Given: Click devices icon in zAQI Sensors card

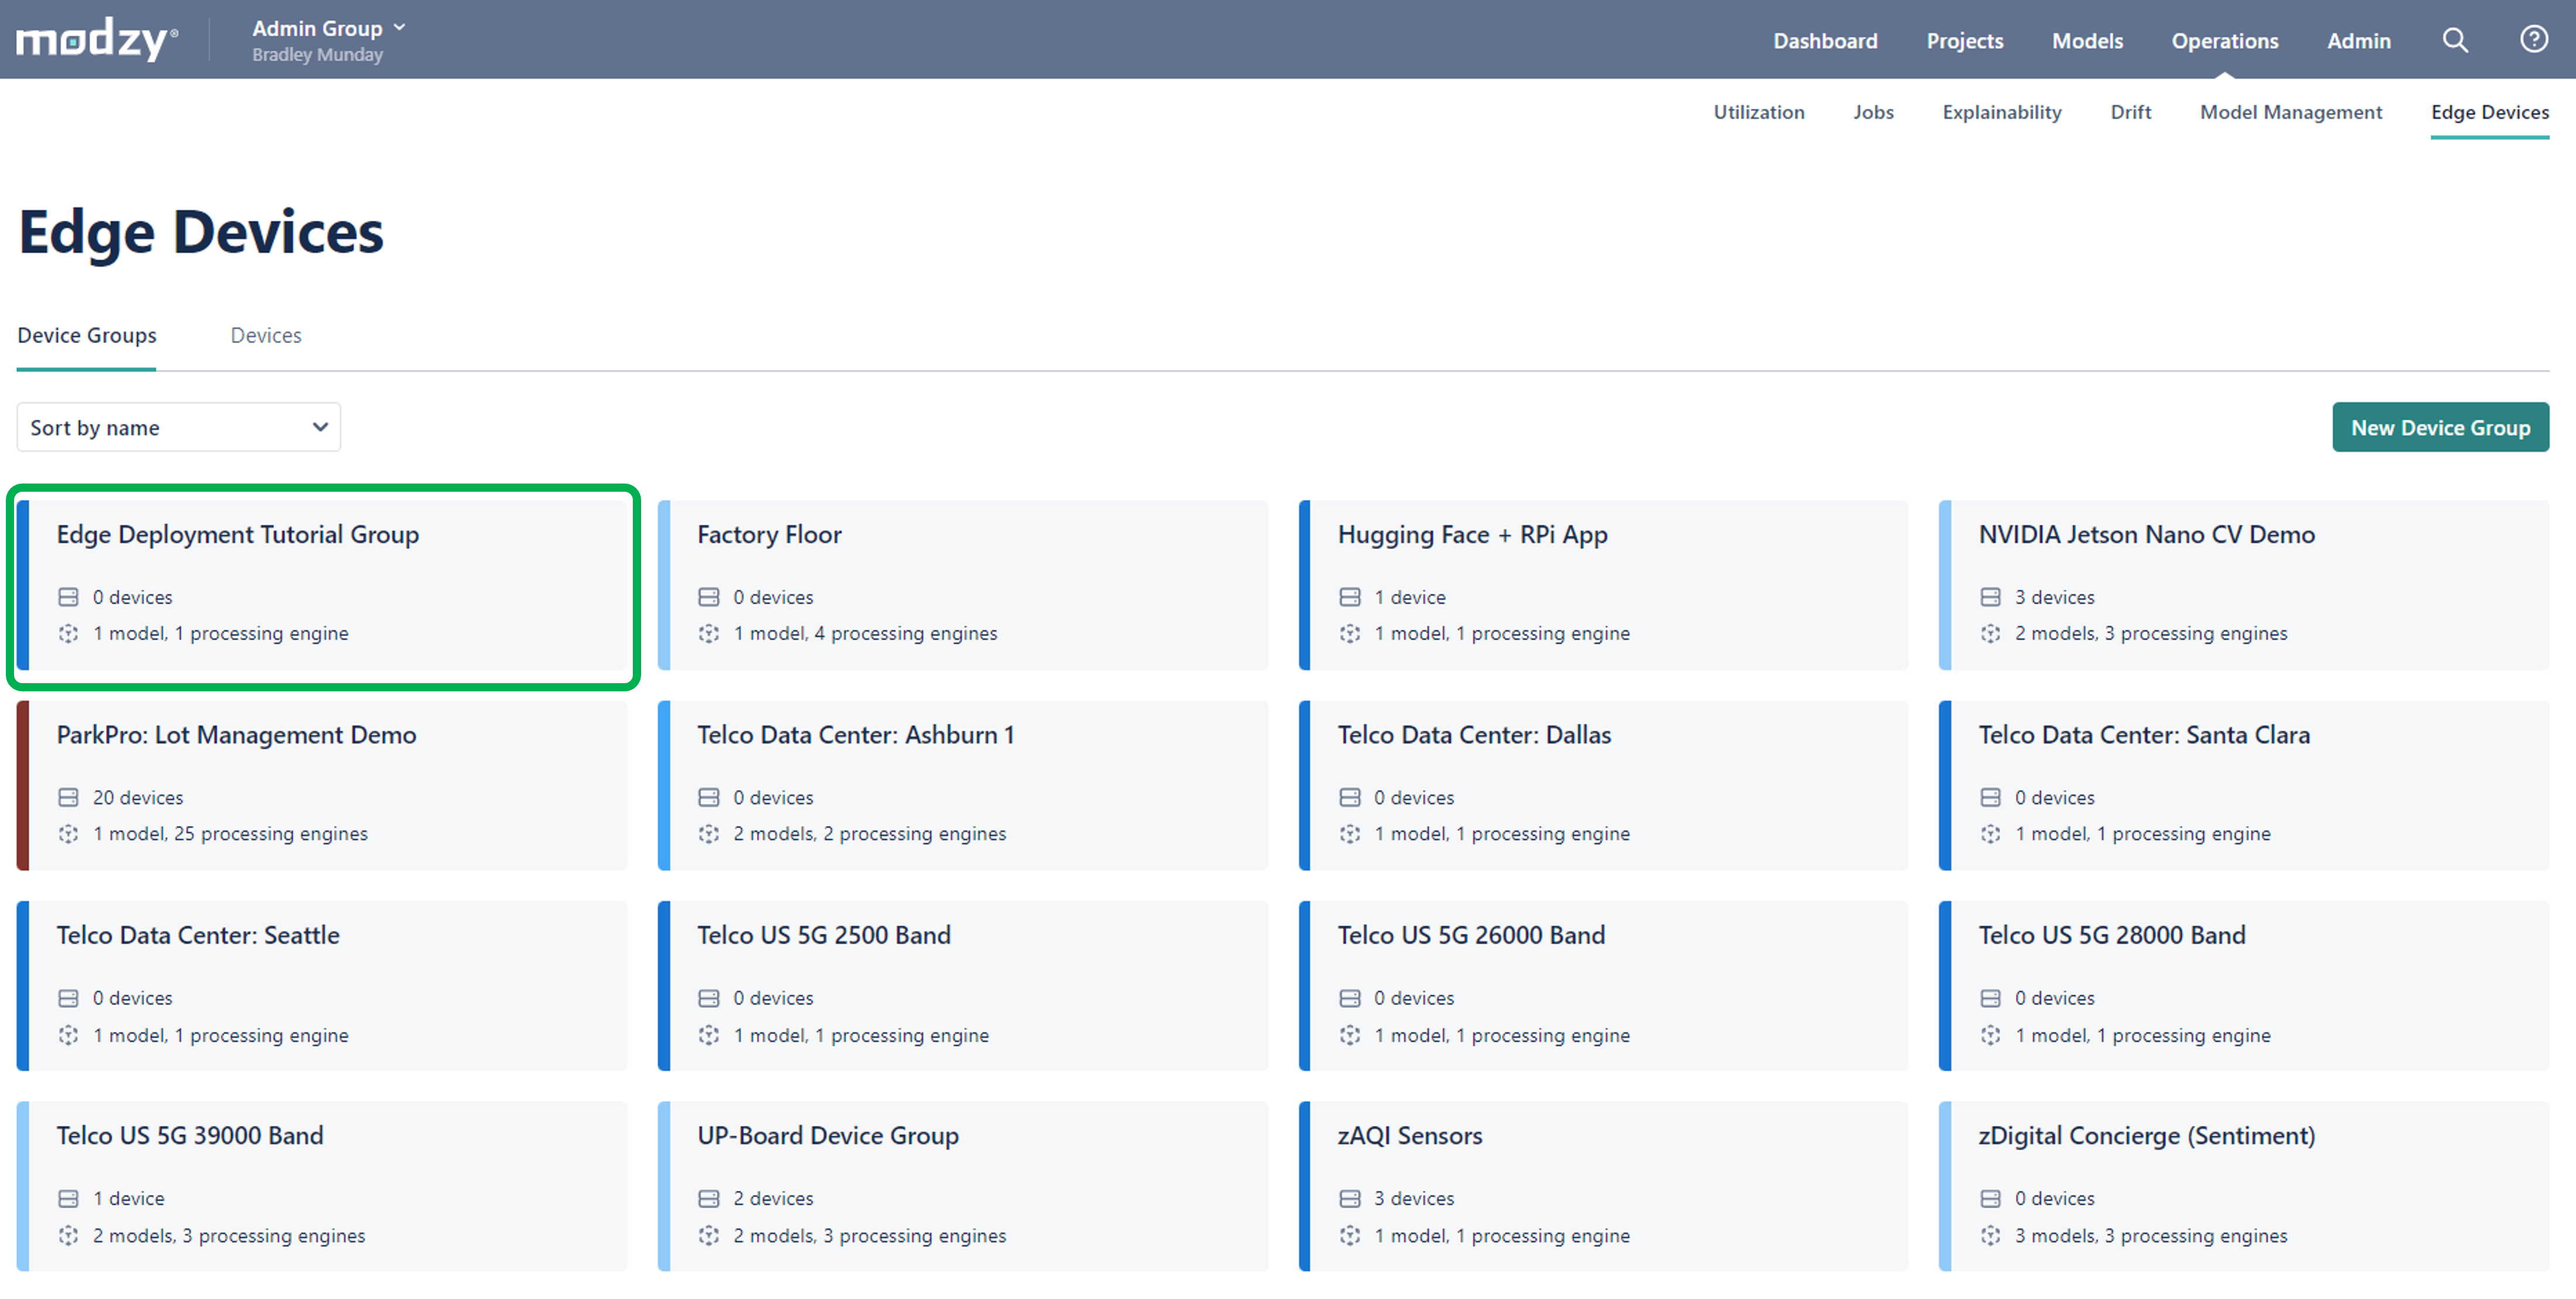Looking at the screenshot, I should (1350, 1198).
